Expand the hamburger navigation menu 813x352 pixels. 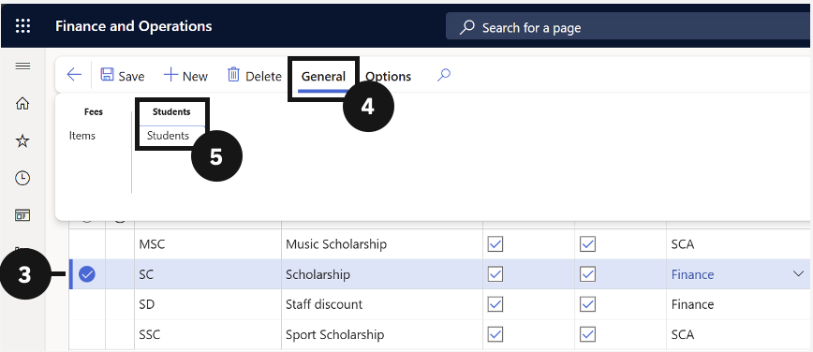click(22, 66)
